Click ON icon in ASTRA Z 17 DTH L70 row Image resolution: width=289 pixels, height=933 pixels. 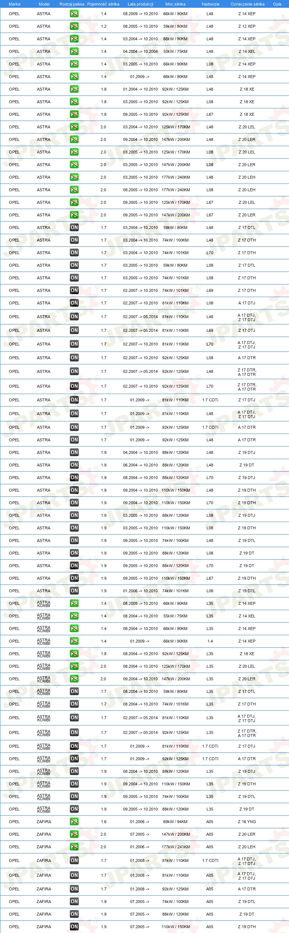pos(74,253)
